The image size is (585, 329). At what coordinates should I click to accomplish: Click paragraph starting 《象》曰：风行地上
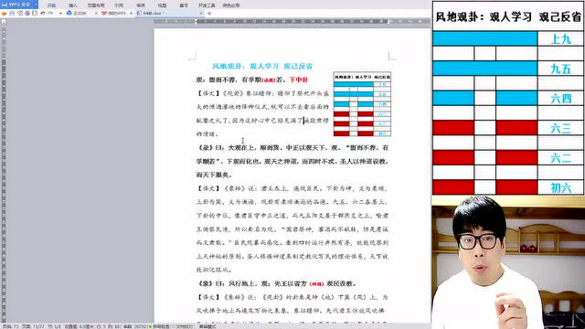coord(276,283)
